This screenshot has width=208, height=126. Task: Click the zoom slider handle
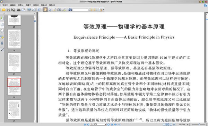(199, 124)
